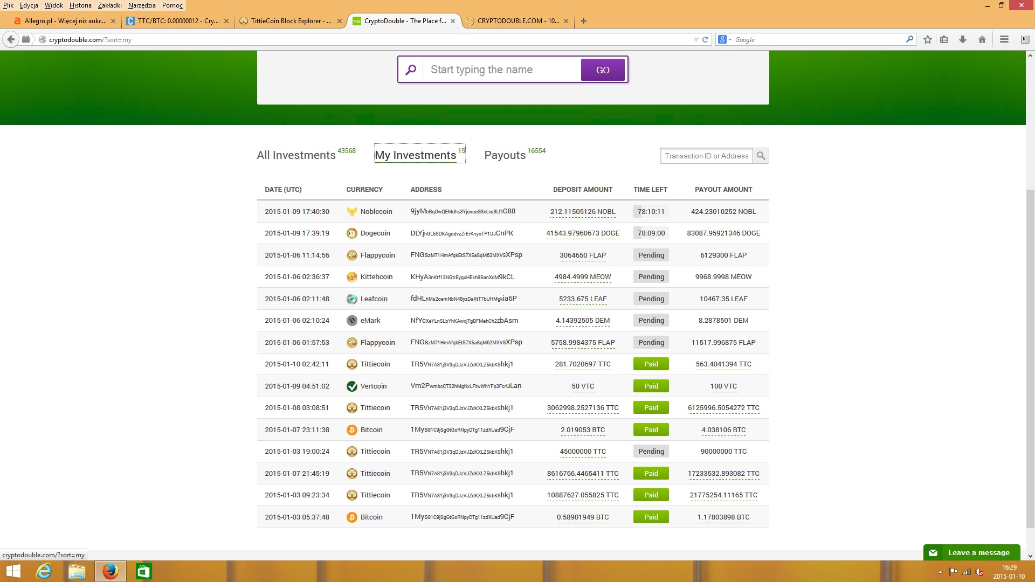
Task: Click the Transaction ID or Address field
Action: click(706, 156)
